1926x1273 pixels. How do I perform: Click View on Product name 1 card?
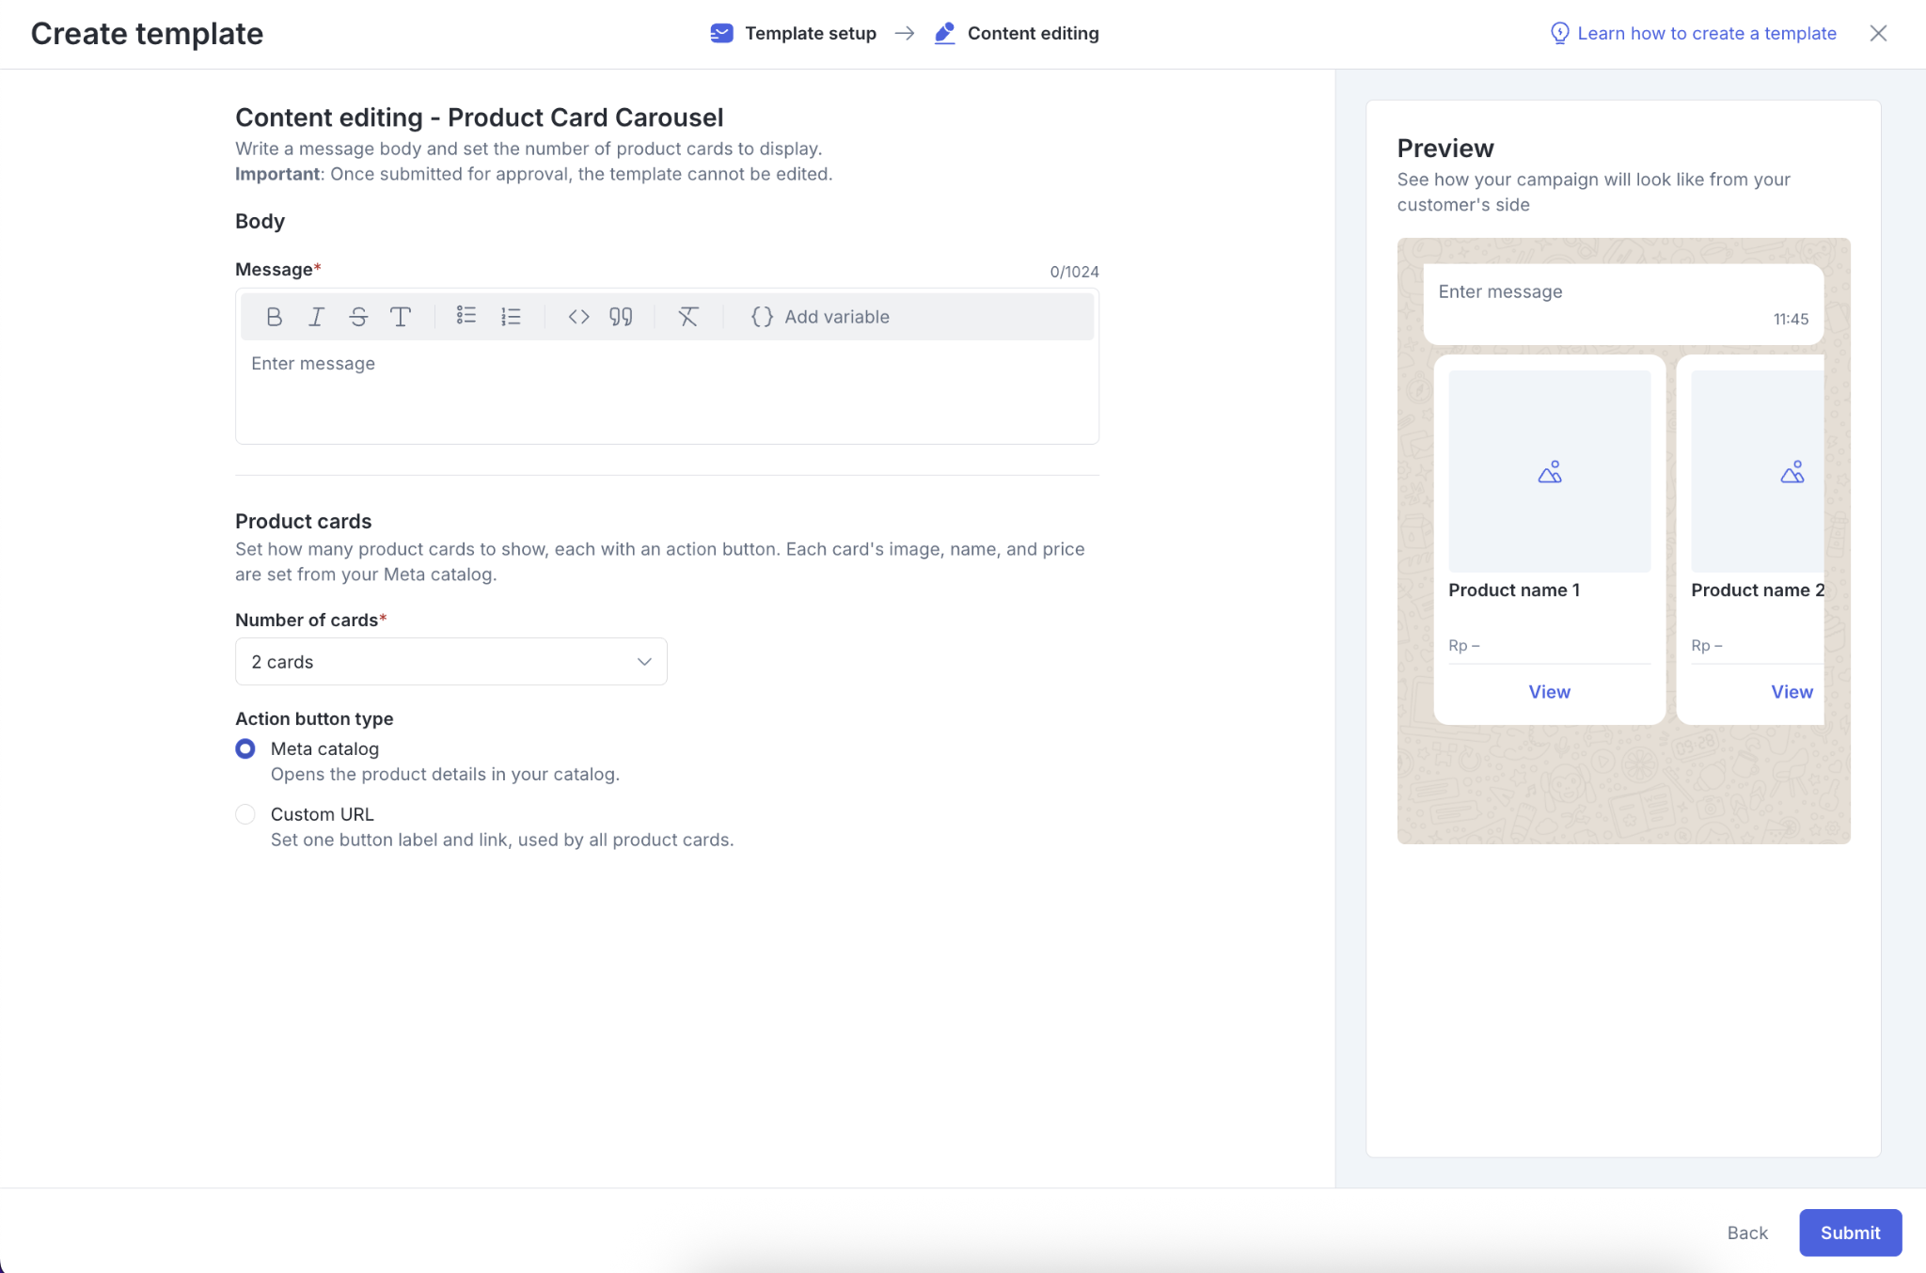1549,692
